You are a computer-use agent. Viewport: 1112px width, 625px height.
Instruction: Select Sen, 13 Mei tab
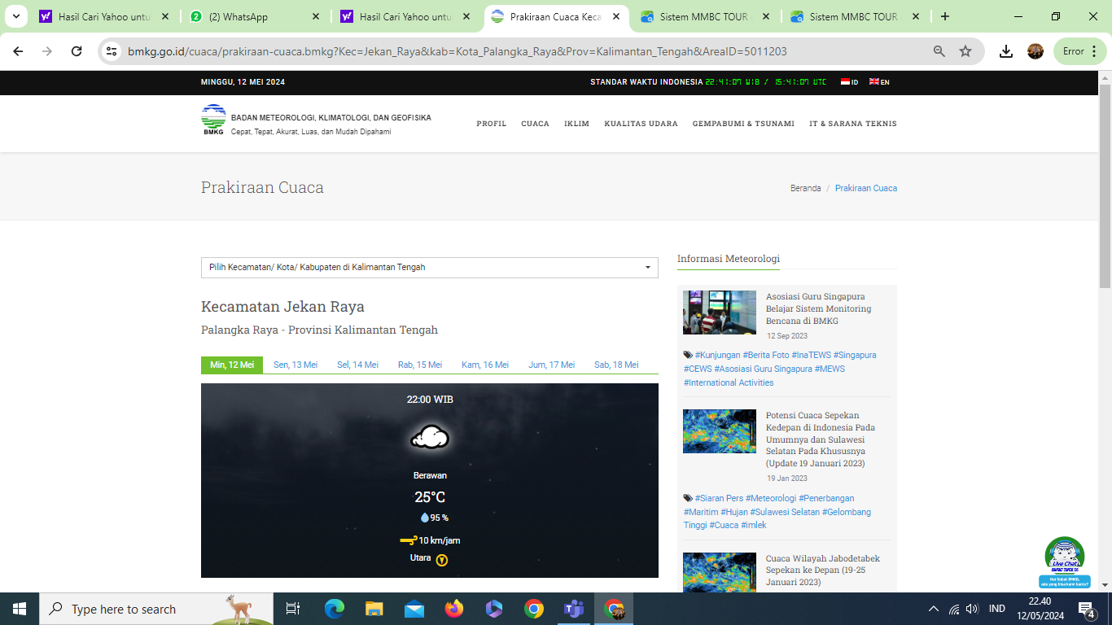296,365
